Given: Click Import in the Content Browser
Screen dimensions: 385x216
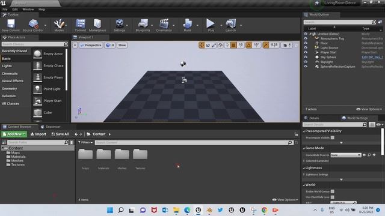Looking at the screenshot, I should click(38, 134).
